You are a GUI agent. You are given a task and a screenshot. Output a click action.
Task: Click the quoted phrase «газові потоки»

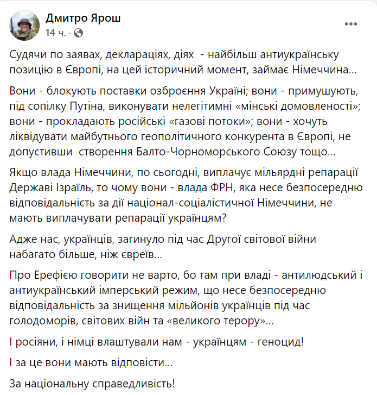210,121
